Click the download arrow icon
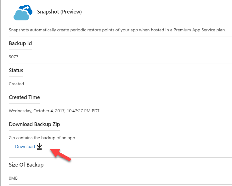The height and width of the screenshot is (186, 232). coord(39,146)
